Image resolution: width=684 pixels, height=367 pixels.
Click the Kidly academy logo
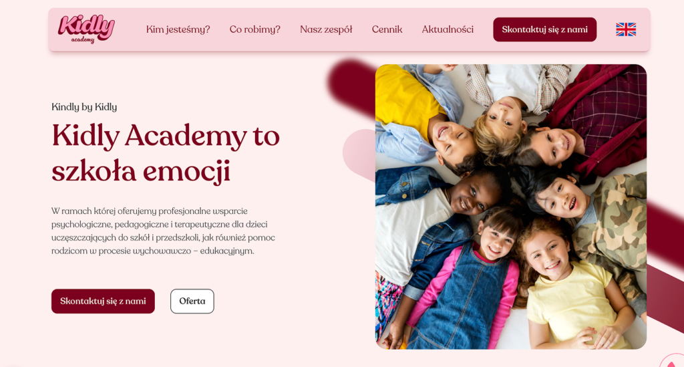pyautogui.click(x=86, y=29)
